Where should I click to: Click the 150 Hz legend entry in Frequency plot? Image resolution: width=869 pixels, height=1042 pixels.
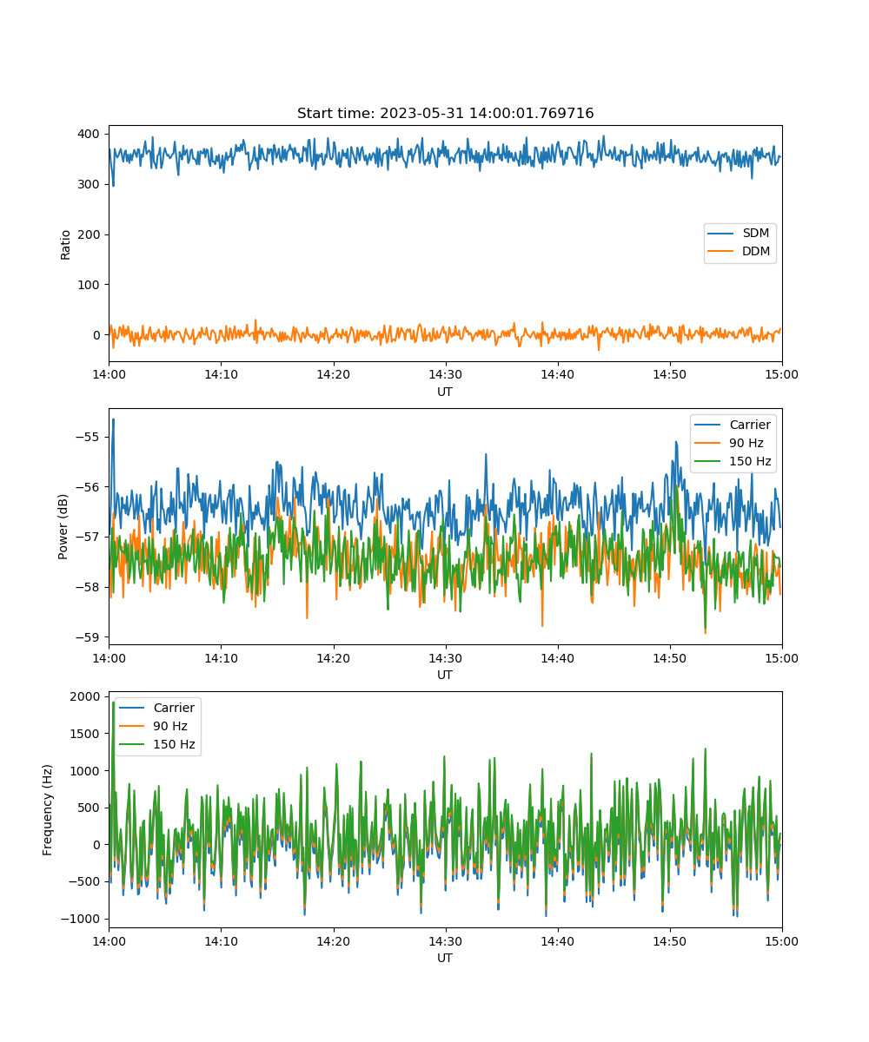[157, 744]
